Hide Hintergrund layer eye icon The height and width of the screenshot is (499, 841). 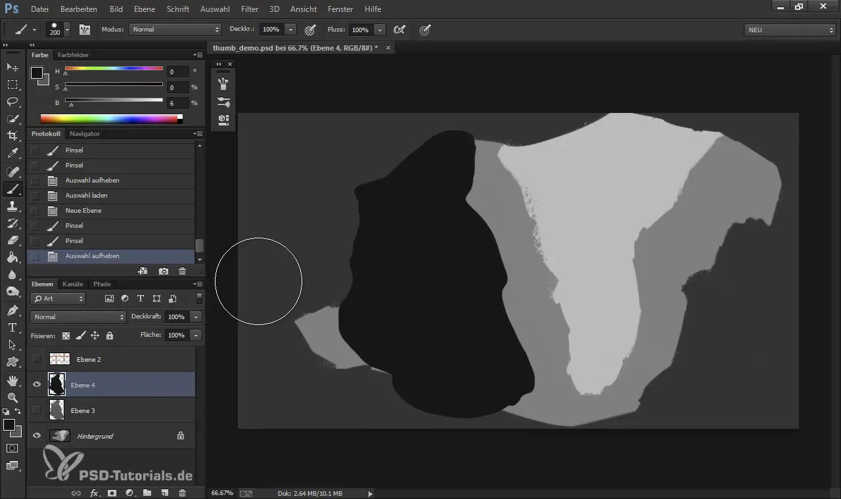click(x=37, y=435)
